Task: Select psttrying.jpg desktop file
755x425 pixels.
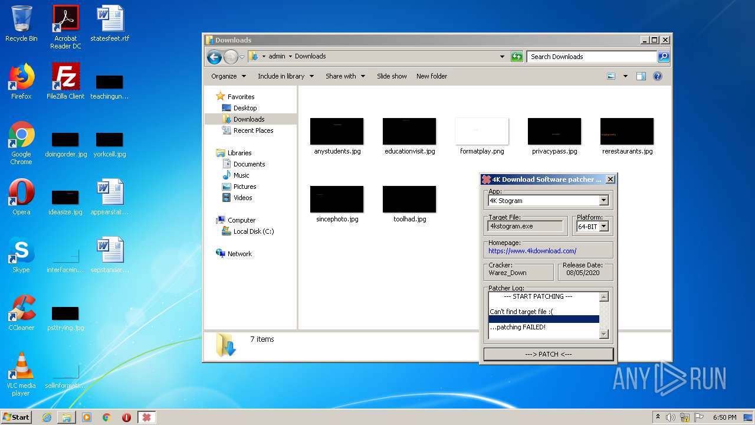Action: 65,318
